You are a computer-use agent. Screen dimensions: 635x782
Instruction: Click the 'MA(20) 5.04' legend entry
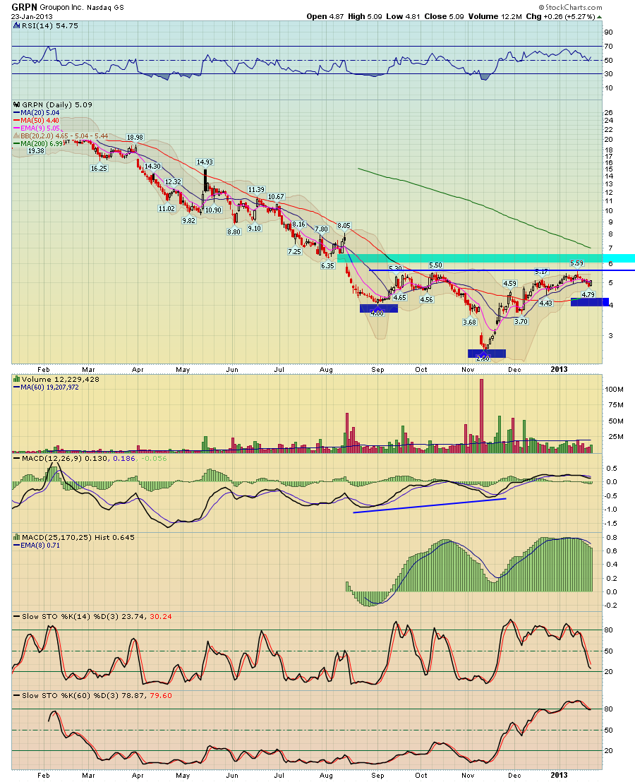point(40,113)
